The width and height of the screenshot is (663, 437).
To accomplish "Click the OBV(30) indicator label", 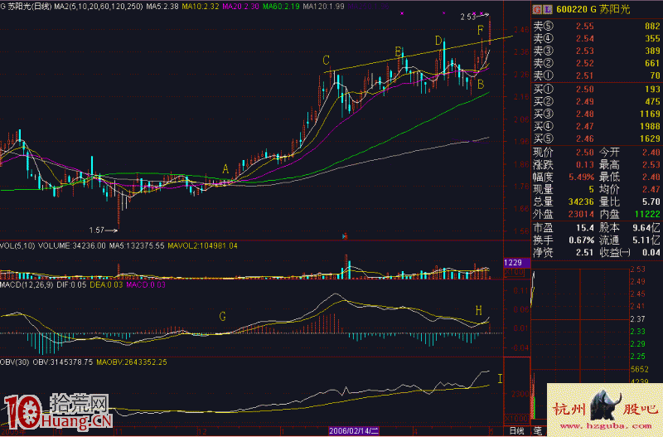I will 16,362.
